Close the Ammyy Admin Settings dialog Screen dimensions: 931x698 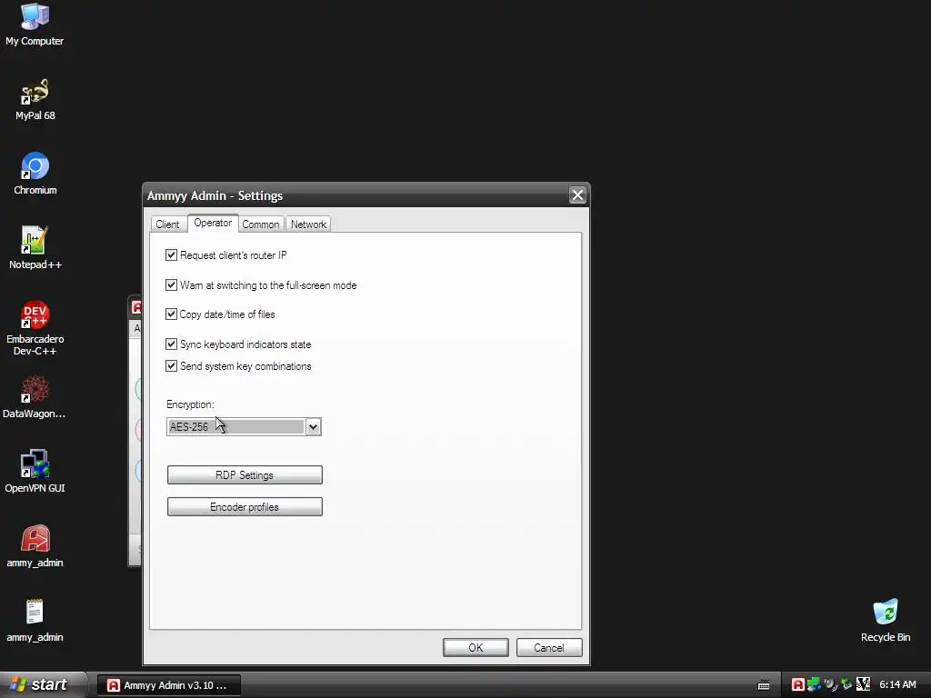[577, 195]
